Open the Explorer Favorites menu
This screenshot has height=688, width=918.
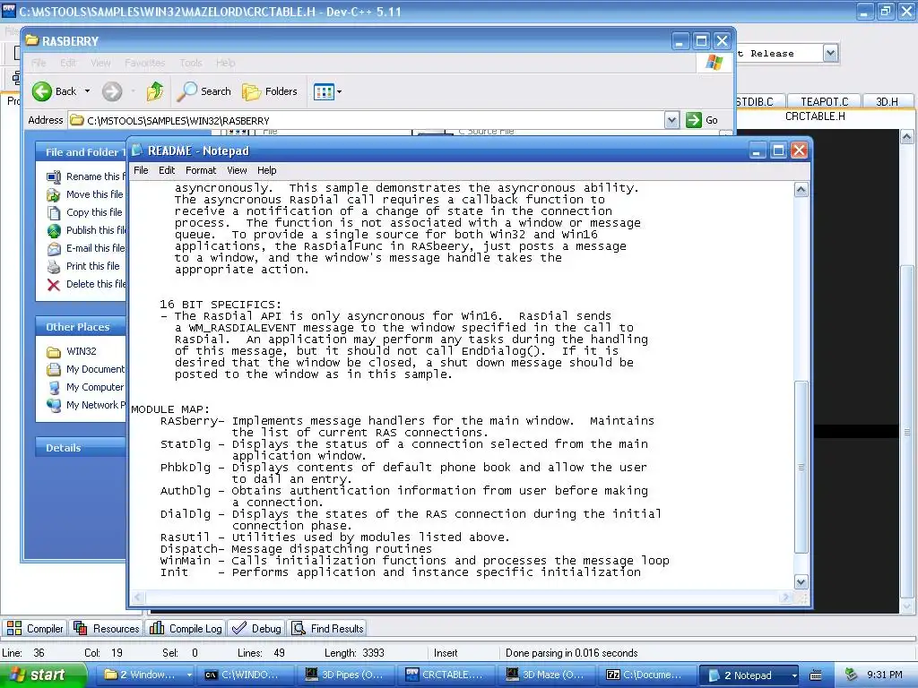tap(144, 63)
